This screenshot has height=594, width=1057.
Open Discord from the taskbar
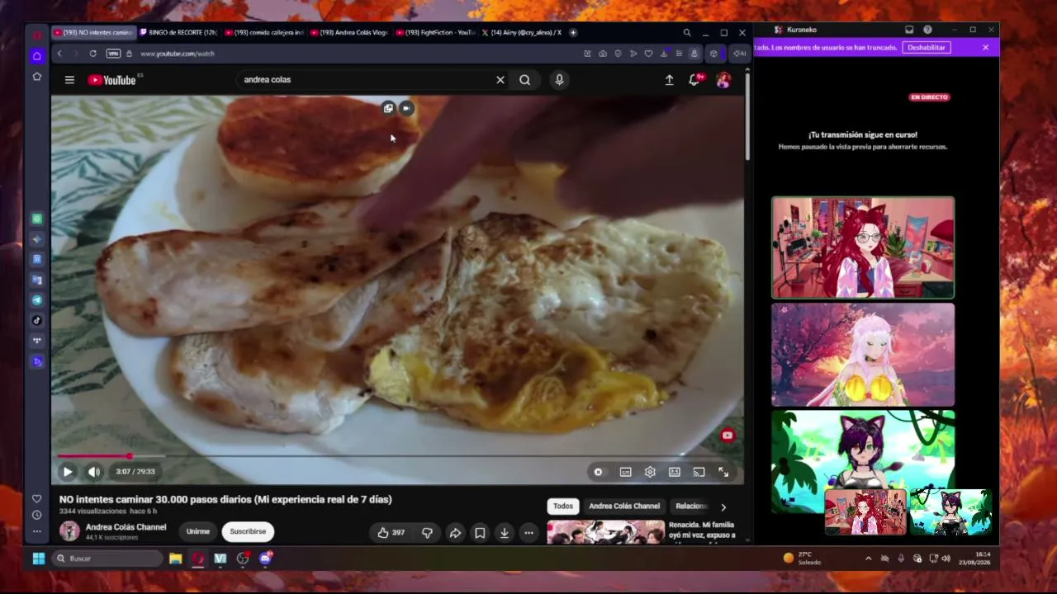(x=265, y=559)
